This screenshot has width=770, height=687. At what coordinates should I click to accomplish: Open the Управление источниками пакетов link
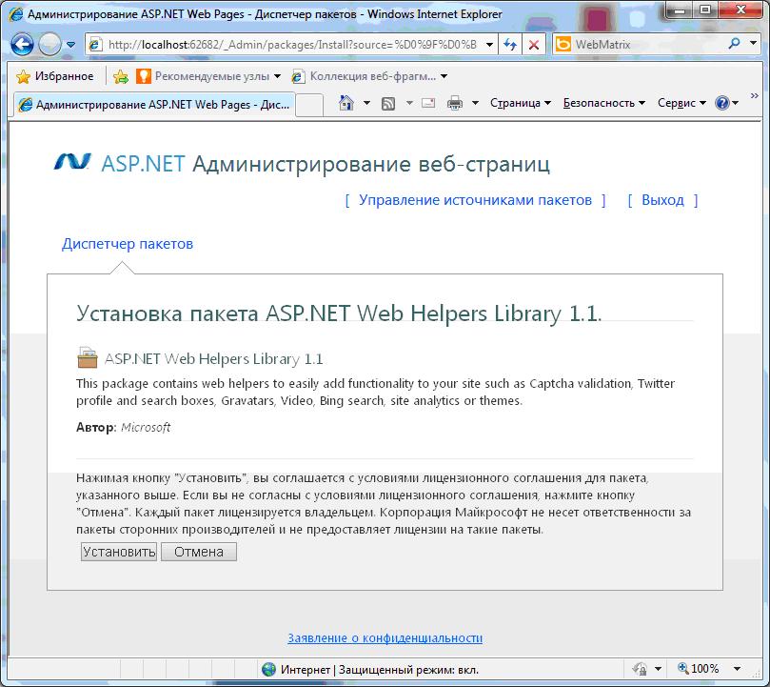pyautogui.click(x=475, y=200)
